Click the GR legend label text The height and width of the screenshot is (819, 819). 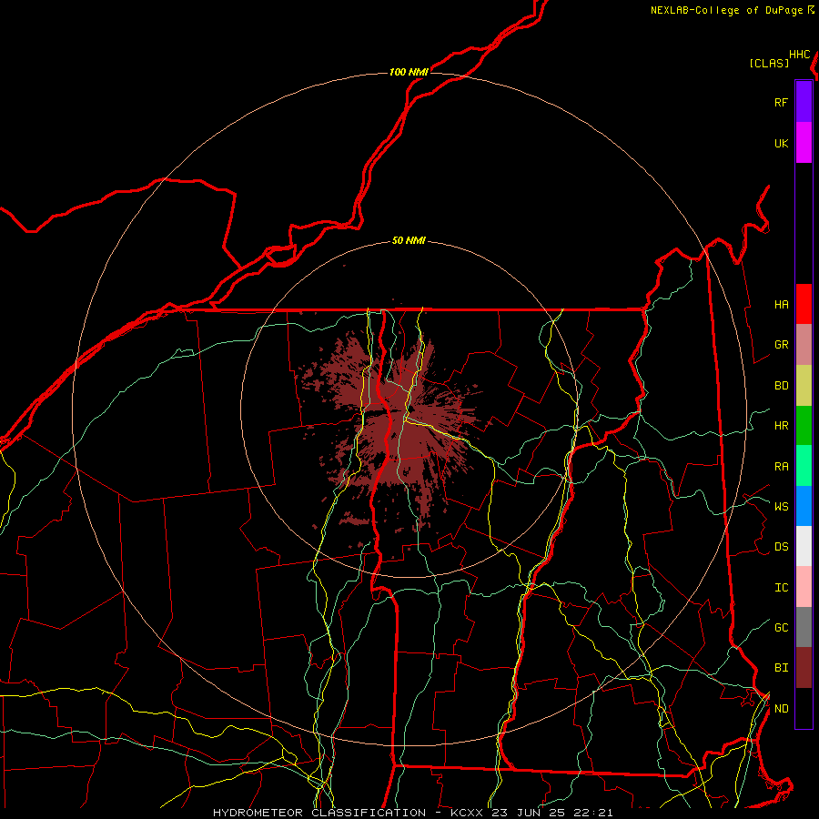[x=781, y=345]
